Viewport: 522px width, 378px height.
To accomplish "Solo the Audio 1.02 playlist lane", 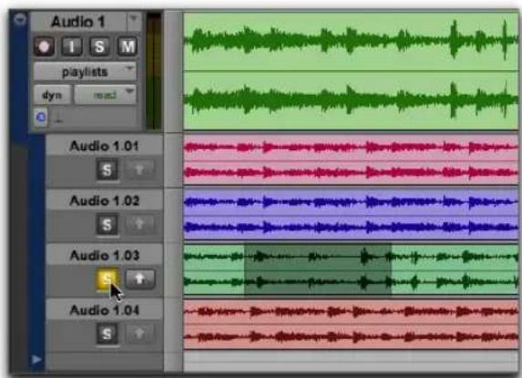I will click(107, 225).
